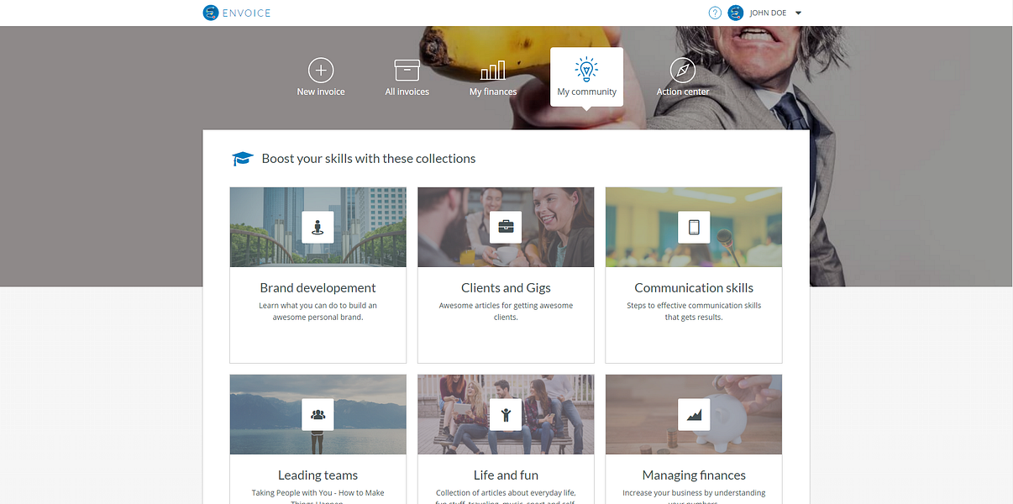Go to the New invoice label

(x=321, y=92)
